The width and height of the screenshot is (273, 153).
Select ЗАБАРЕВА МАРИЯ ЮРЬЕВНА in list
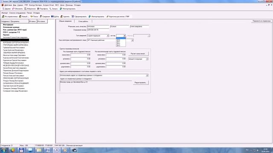[14, 53]
